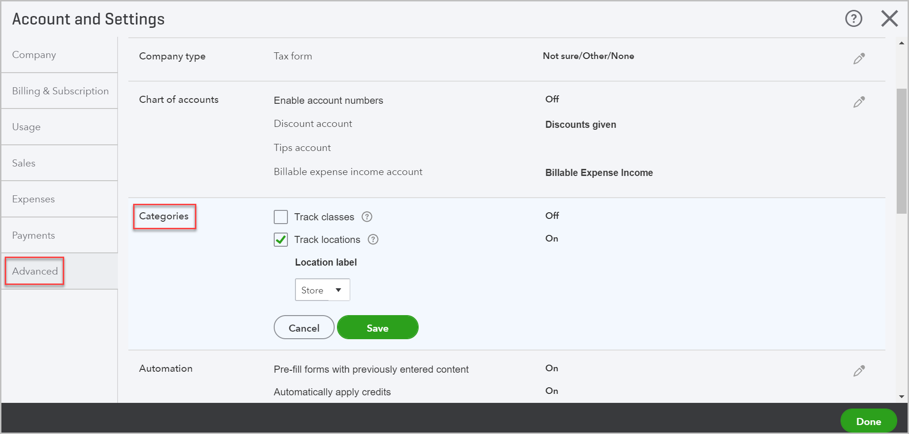The width and height of the screenshot is (909, 434).
Task: Open the Billing & Subscription tab
Action: (x=59, y=91)
